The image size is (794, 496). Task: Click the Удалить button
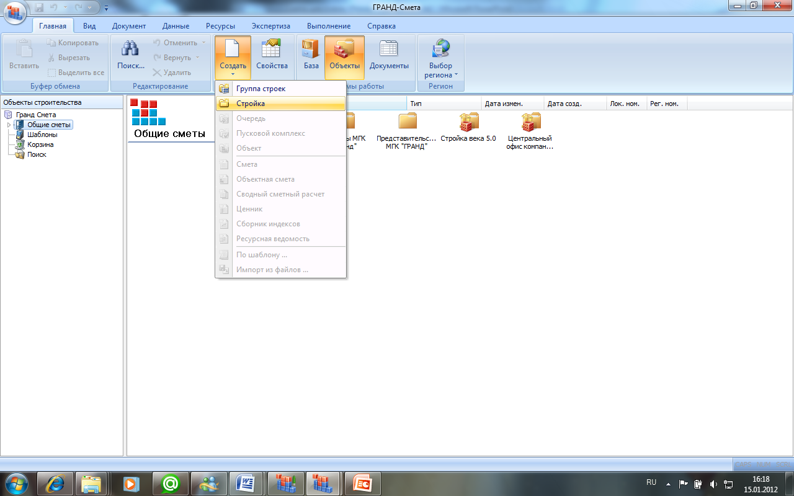point(172,73)
